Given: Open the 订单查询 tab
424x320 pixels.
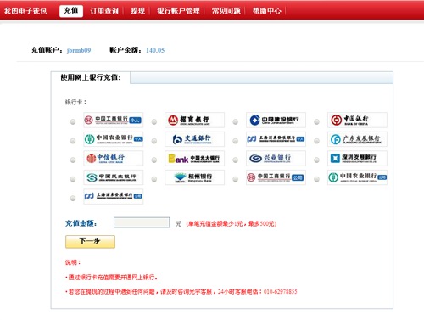Looking at the screenshot, I should point(104,11).
